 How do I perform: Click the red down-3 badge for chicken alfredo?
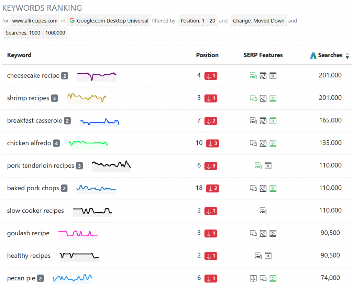(x=212, y=143)
